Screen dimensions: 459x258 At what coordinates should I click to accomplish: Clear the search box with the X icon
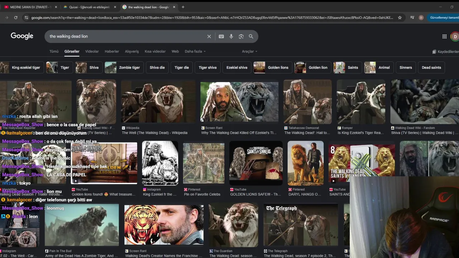[209, 36]
